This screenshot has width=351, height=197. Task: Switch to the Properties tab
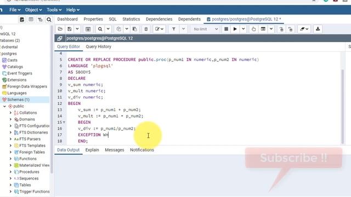(93, 19)
